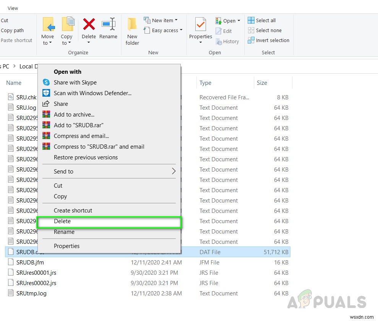
Task: Click the Edit ribbon button
Action: pos(224,31)
